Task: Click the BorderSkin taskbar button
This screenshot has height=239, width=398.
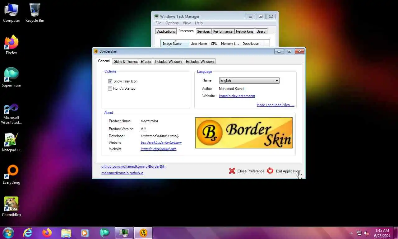Action: pos(143,233)
